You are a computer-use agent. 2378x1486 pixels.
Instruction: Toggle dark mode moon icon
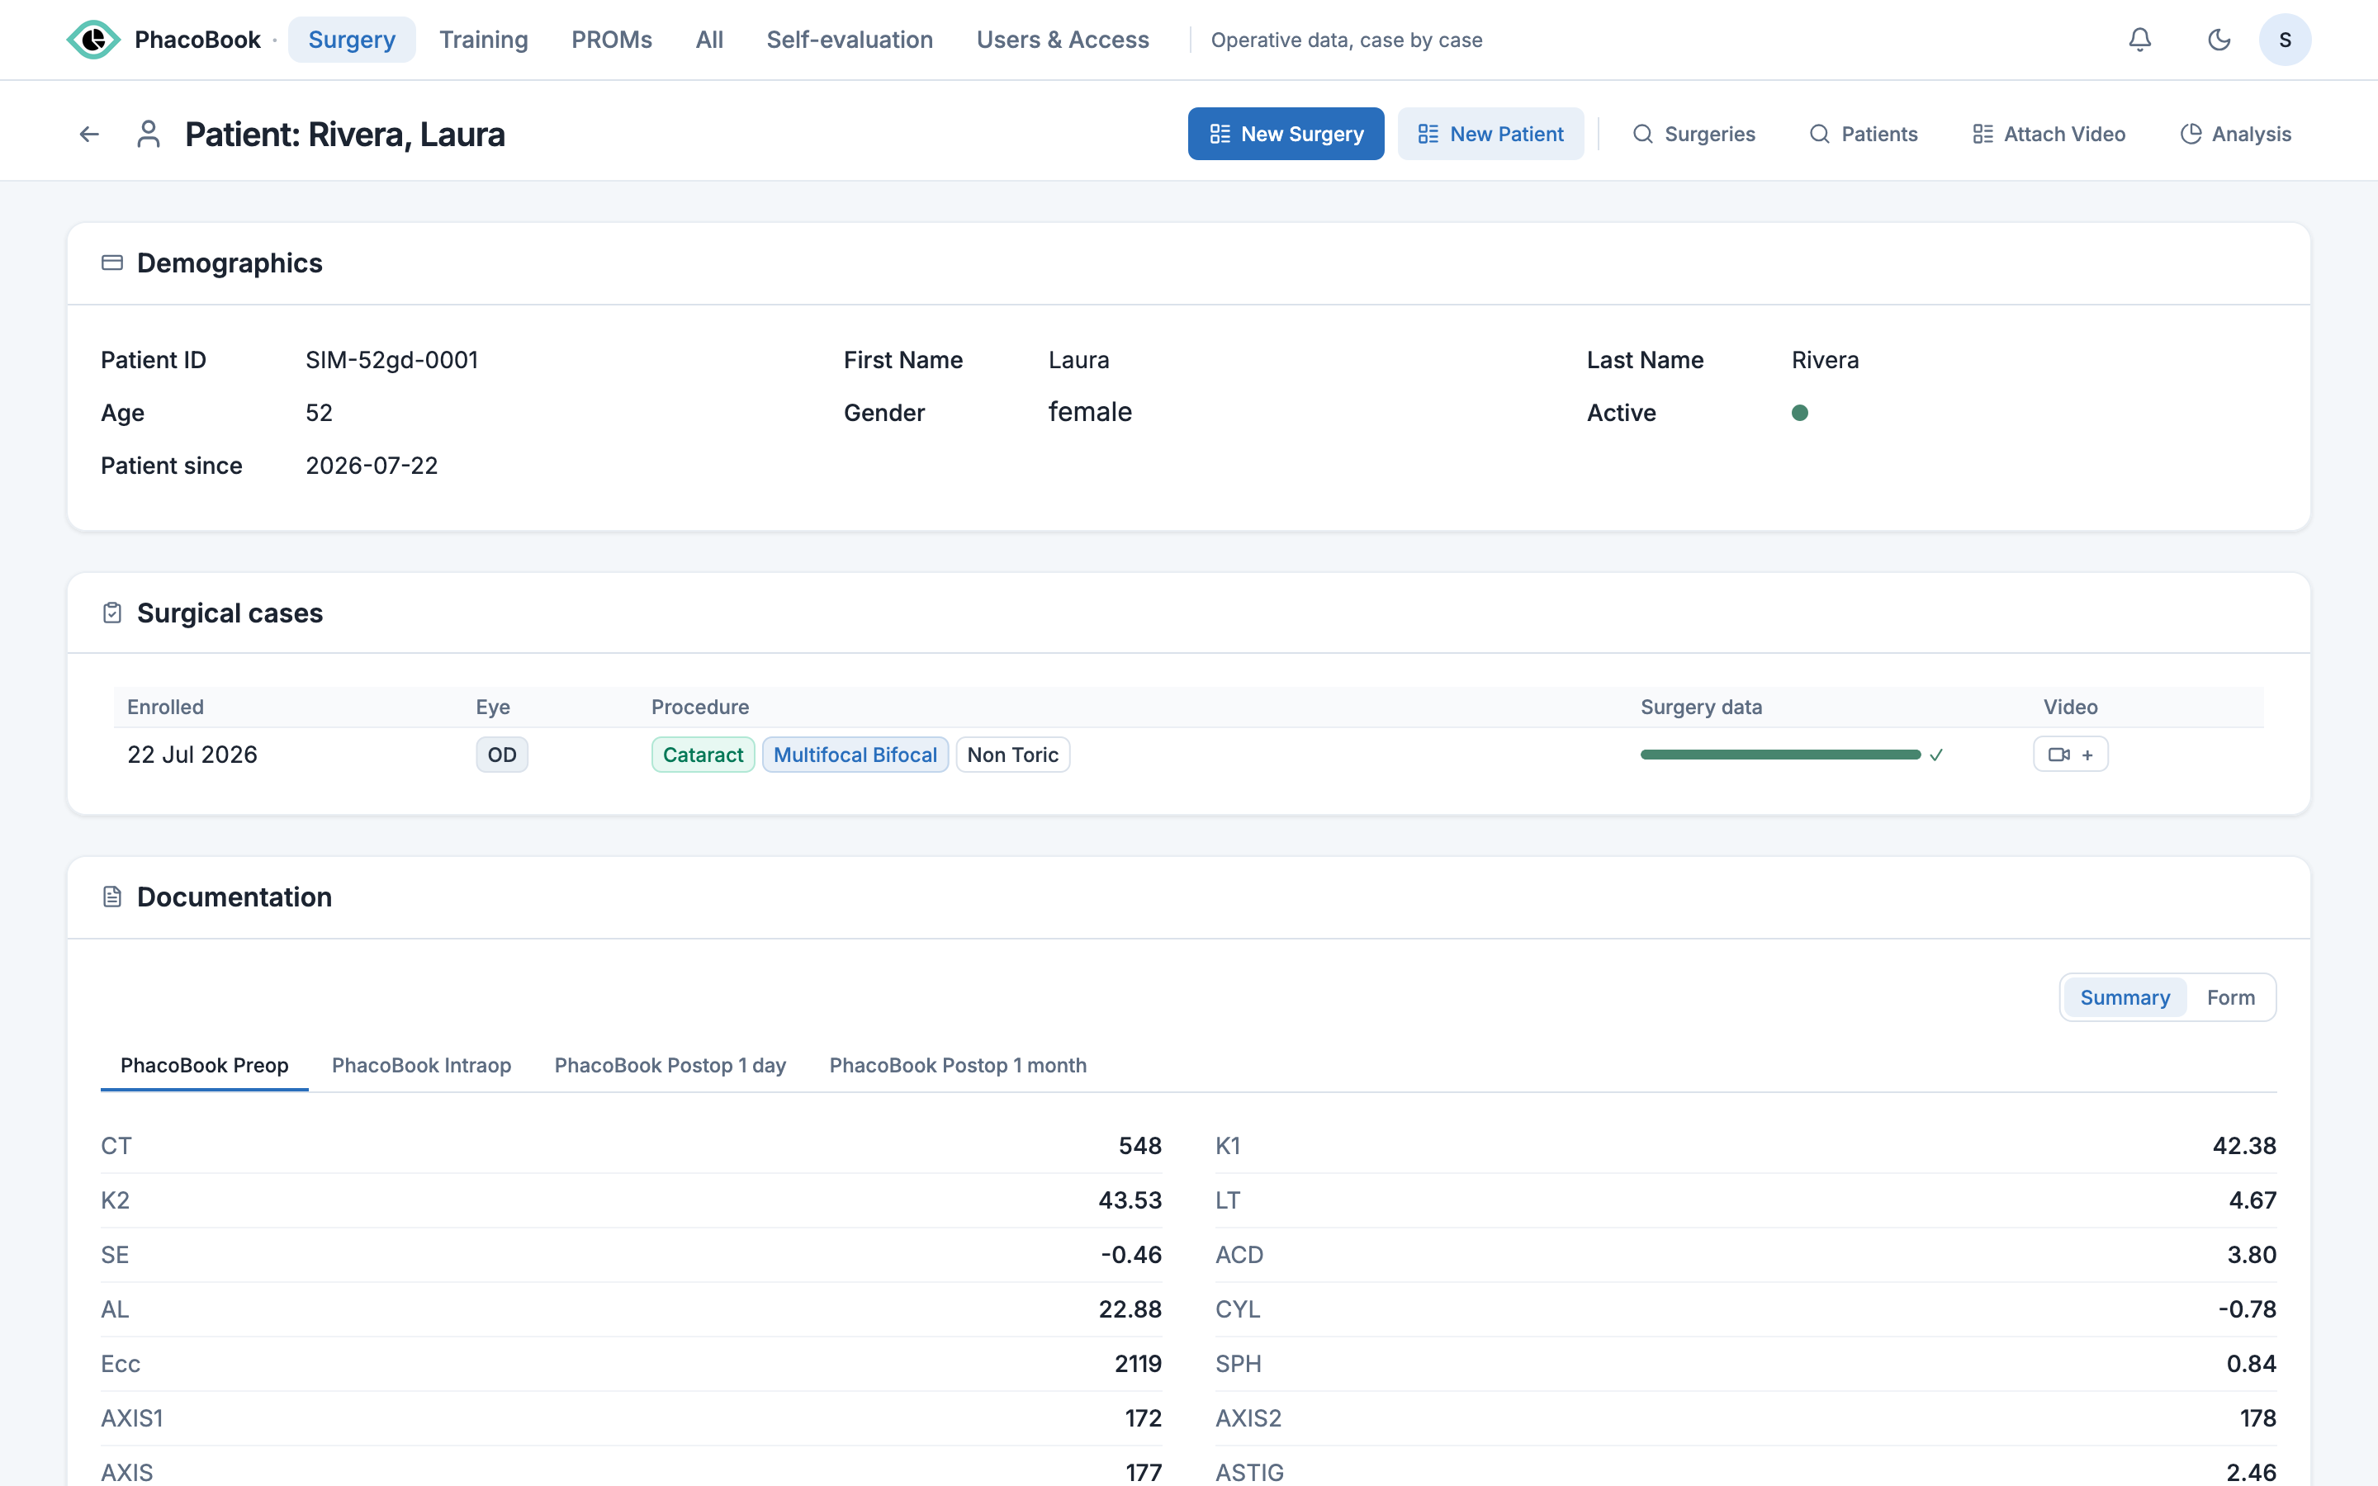pyautogui.click(x=2219, y=40)
